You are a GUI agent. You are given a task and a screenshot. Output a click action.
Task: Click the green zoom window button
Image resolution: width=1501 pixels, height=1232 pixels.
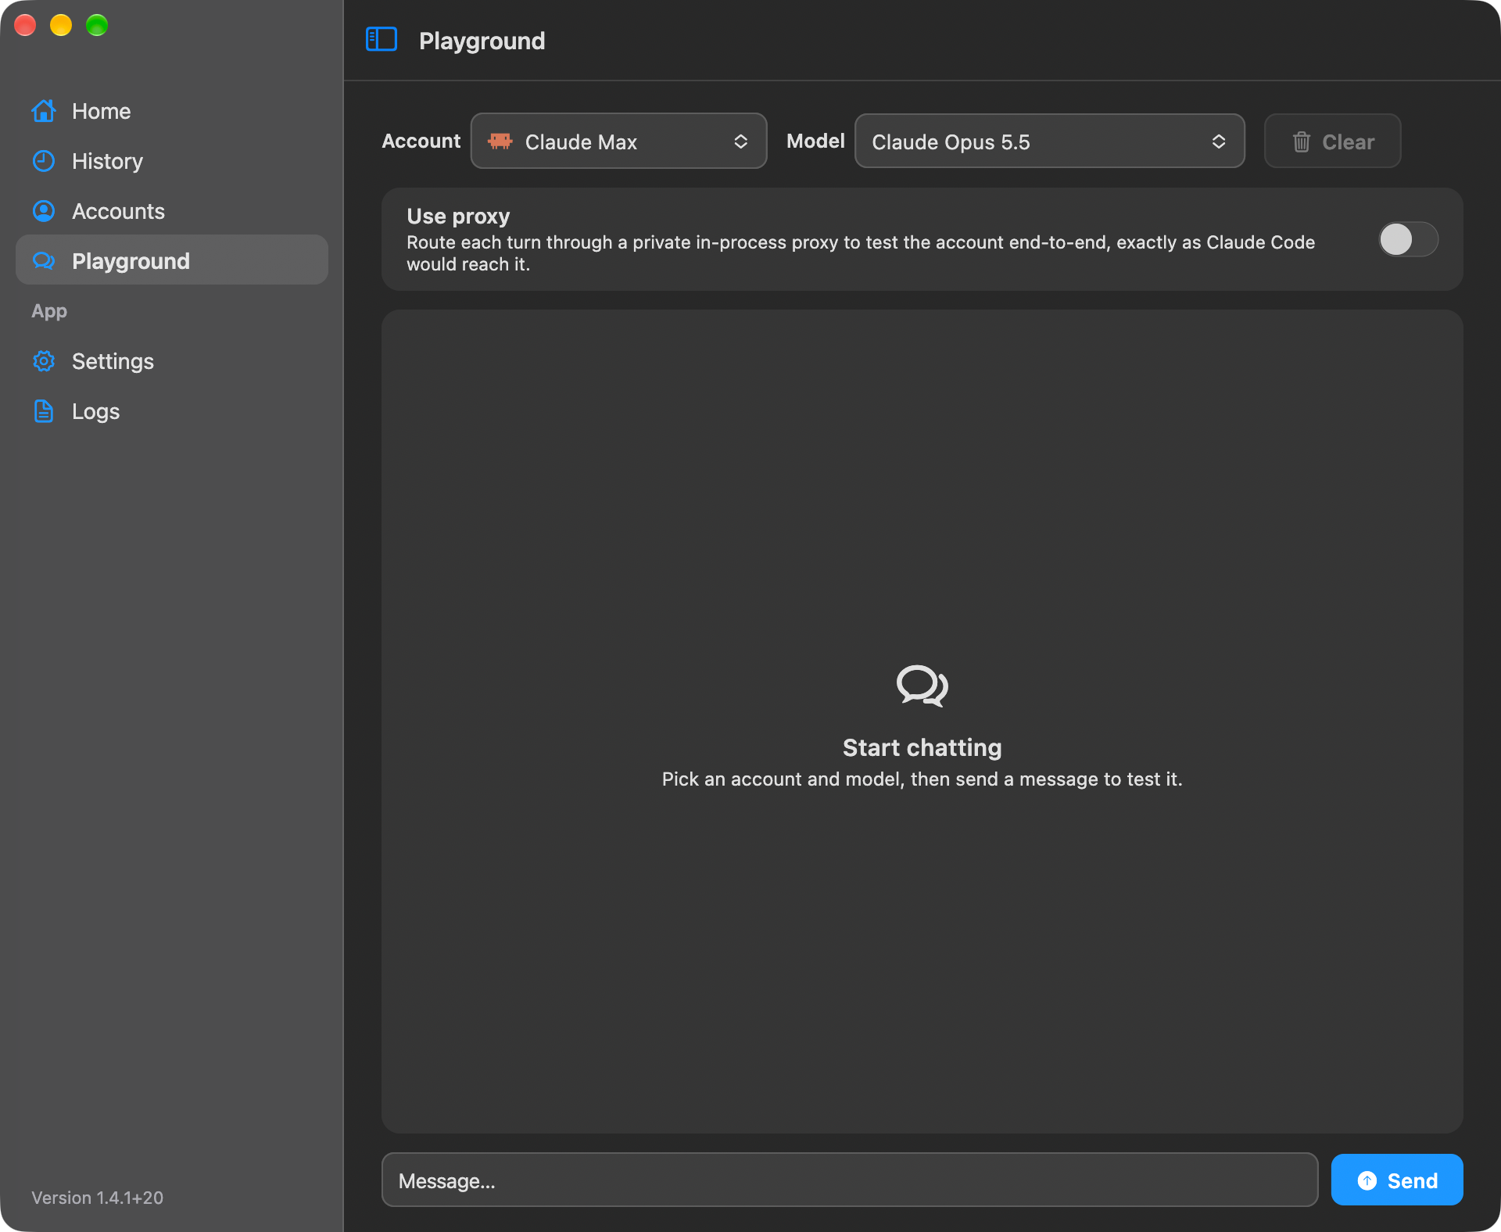coord(97,25)
